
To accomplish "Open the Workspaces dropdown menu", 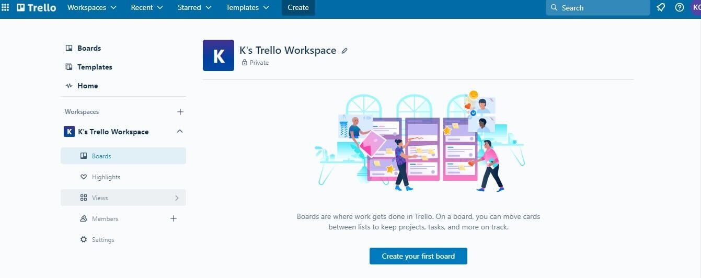I will tap(91, 7).
